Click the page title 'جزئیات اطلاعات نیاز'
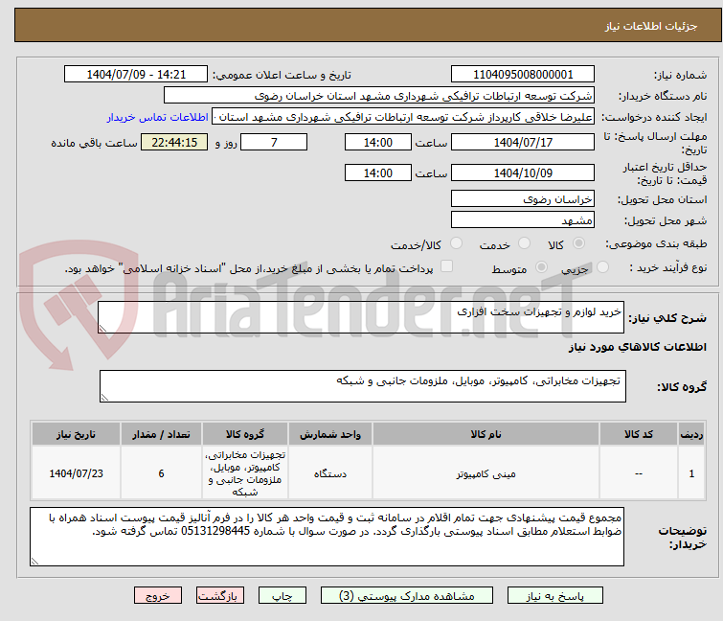Viewport: 723px width, 621px height. (650, 26)
